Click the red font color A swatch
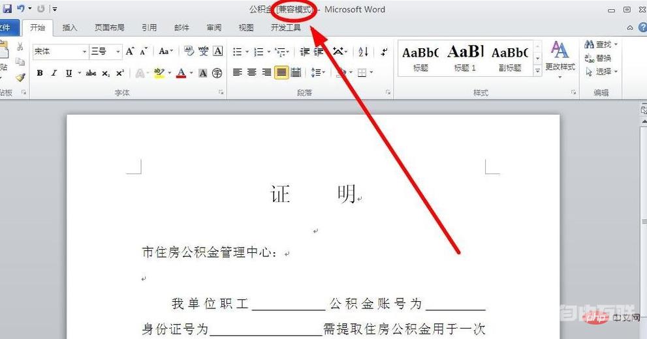This screenshot has width=647, height=339. (x=181, y=73)
